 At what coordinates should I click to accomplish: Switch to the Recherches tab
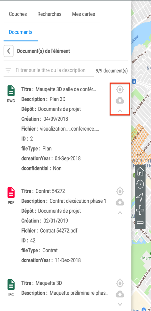49,14
